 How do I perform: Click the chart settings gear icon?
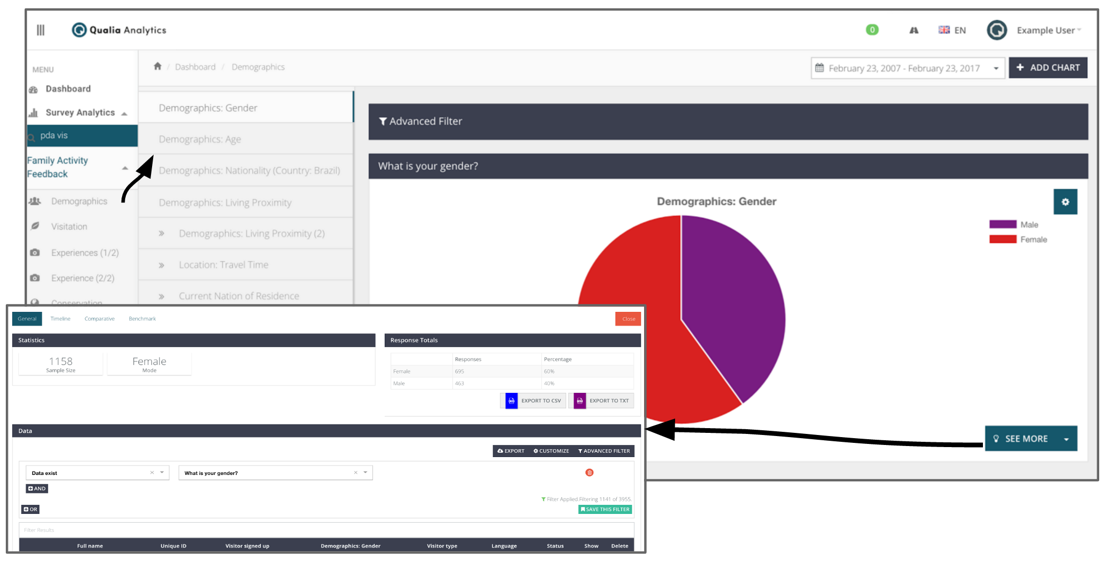tap(1065, 202)
